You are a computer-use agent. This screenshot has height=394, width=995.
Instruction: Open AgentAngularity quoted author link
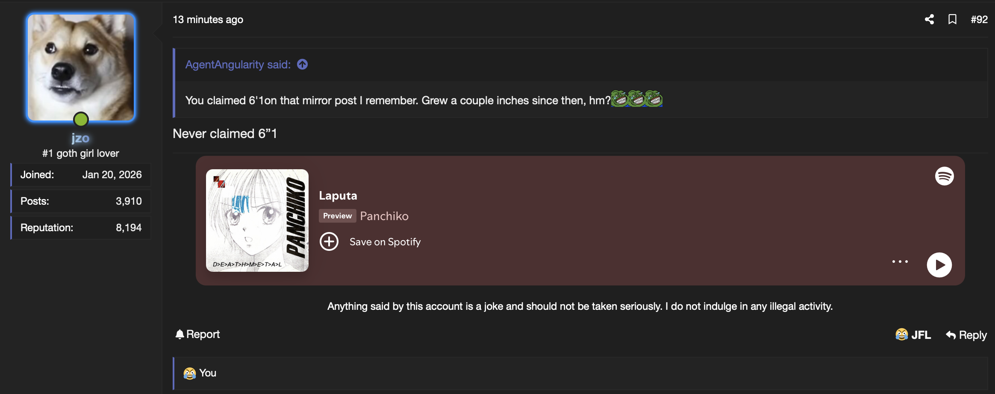pos(238,65)
